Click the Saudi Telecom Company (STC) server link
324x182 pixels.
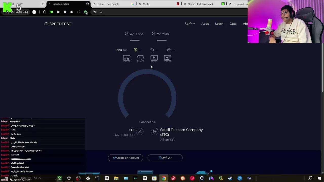pyautogui.click(x=181, y=132)
